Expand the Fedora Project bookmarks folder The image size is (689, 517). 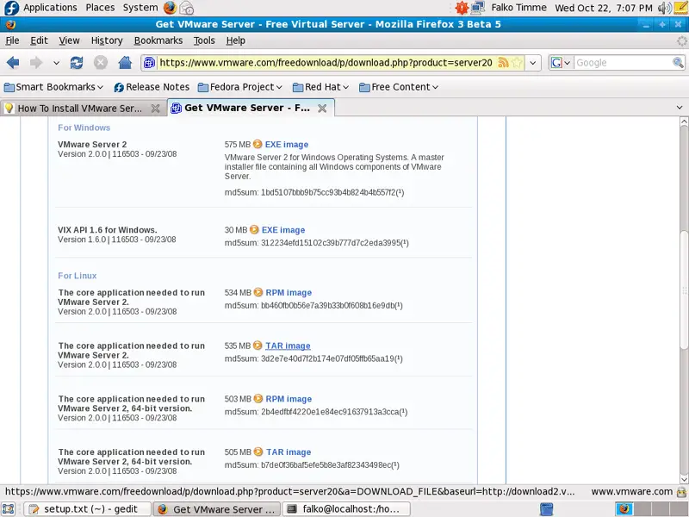click(240, 87)
